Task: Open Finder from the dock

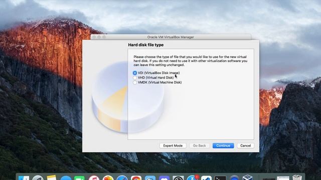Action: click(x=24, y=178)
